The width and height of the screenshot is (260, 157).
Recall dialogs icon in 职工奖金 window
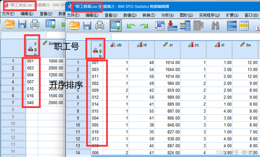click(x=51, y=24)
